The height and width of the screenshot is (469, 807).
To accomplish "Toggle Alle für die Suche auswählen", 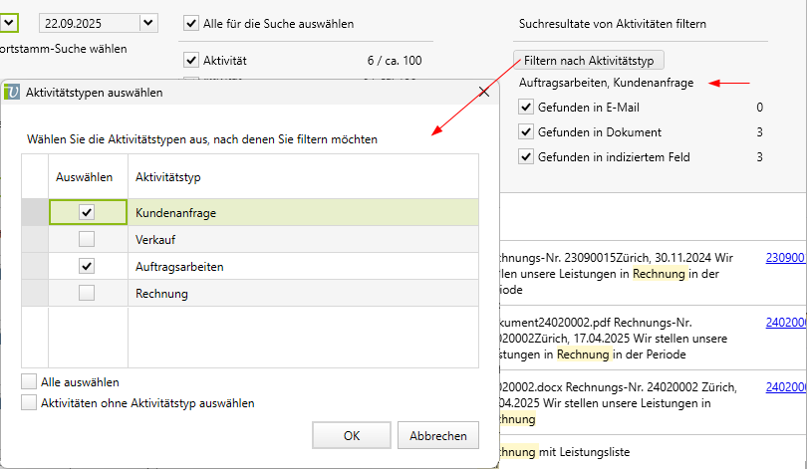I will 192,23.
